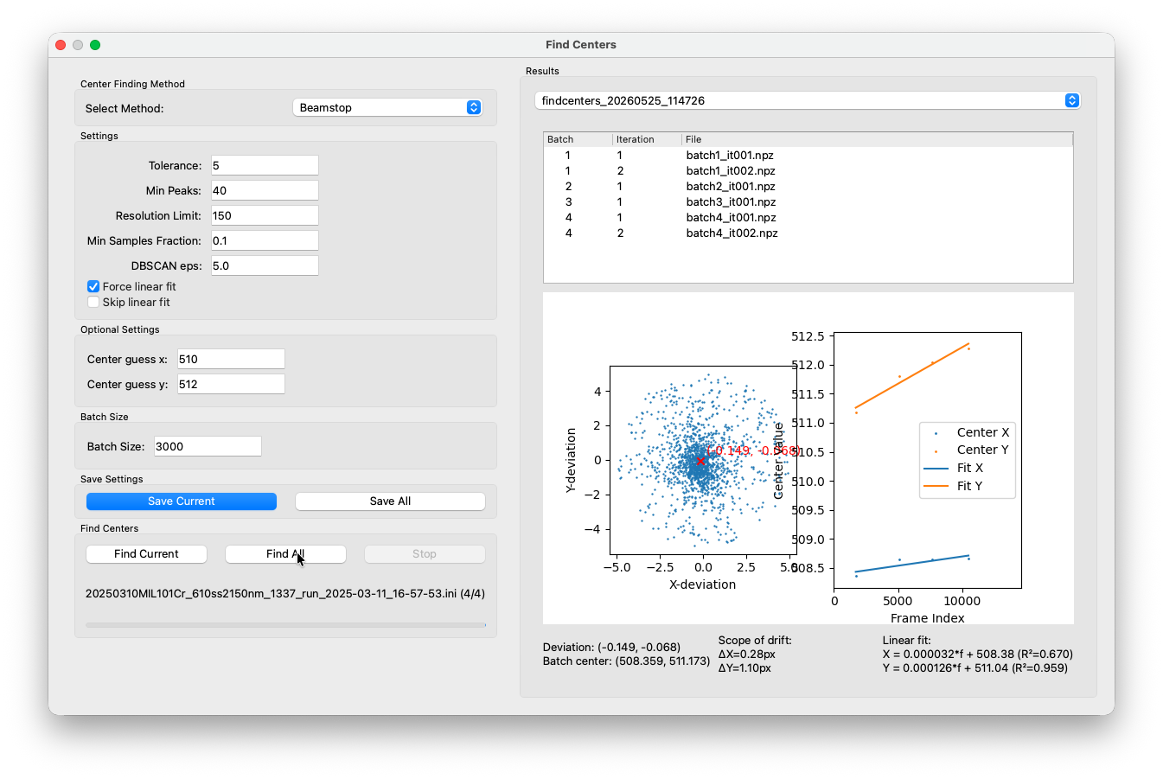The height and width of the screenshot is (779, 1163).
Task: Select row batch4_it001.npz
Action: 808,218
